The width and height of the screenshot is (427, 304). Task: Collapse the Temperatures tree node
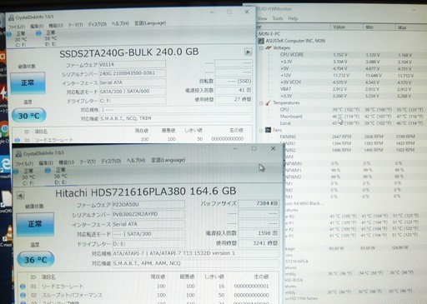pos(261,103)
